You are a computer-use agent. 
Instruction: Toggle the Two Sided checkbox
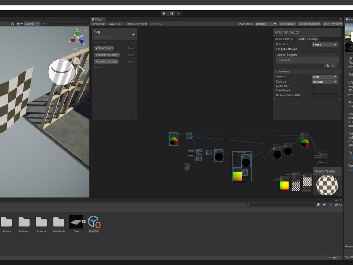click(x=313, y=91)
